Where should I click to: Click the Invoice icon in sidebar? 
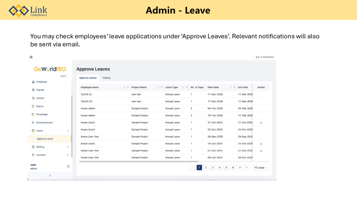click(x=33, y=98)
